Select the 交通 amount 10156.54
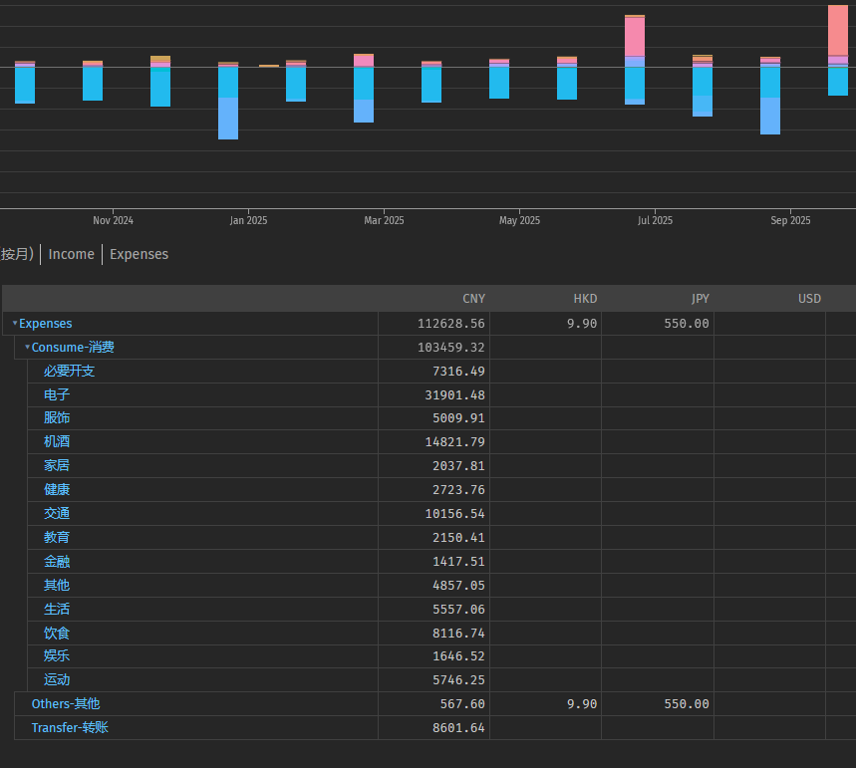Image resolution: width=856 pixels, height=768 pixels. pyautogui.click(x=454, y=514)
